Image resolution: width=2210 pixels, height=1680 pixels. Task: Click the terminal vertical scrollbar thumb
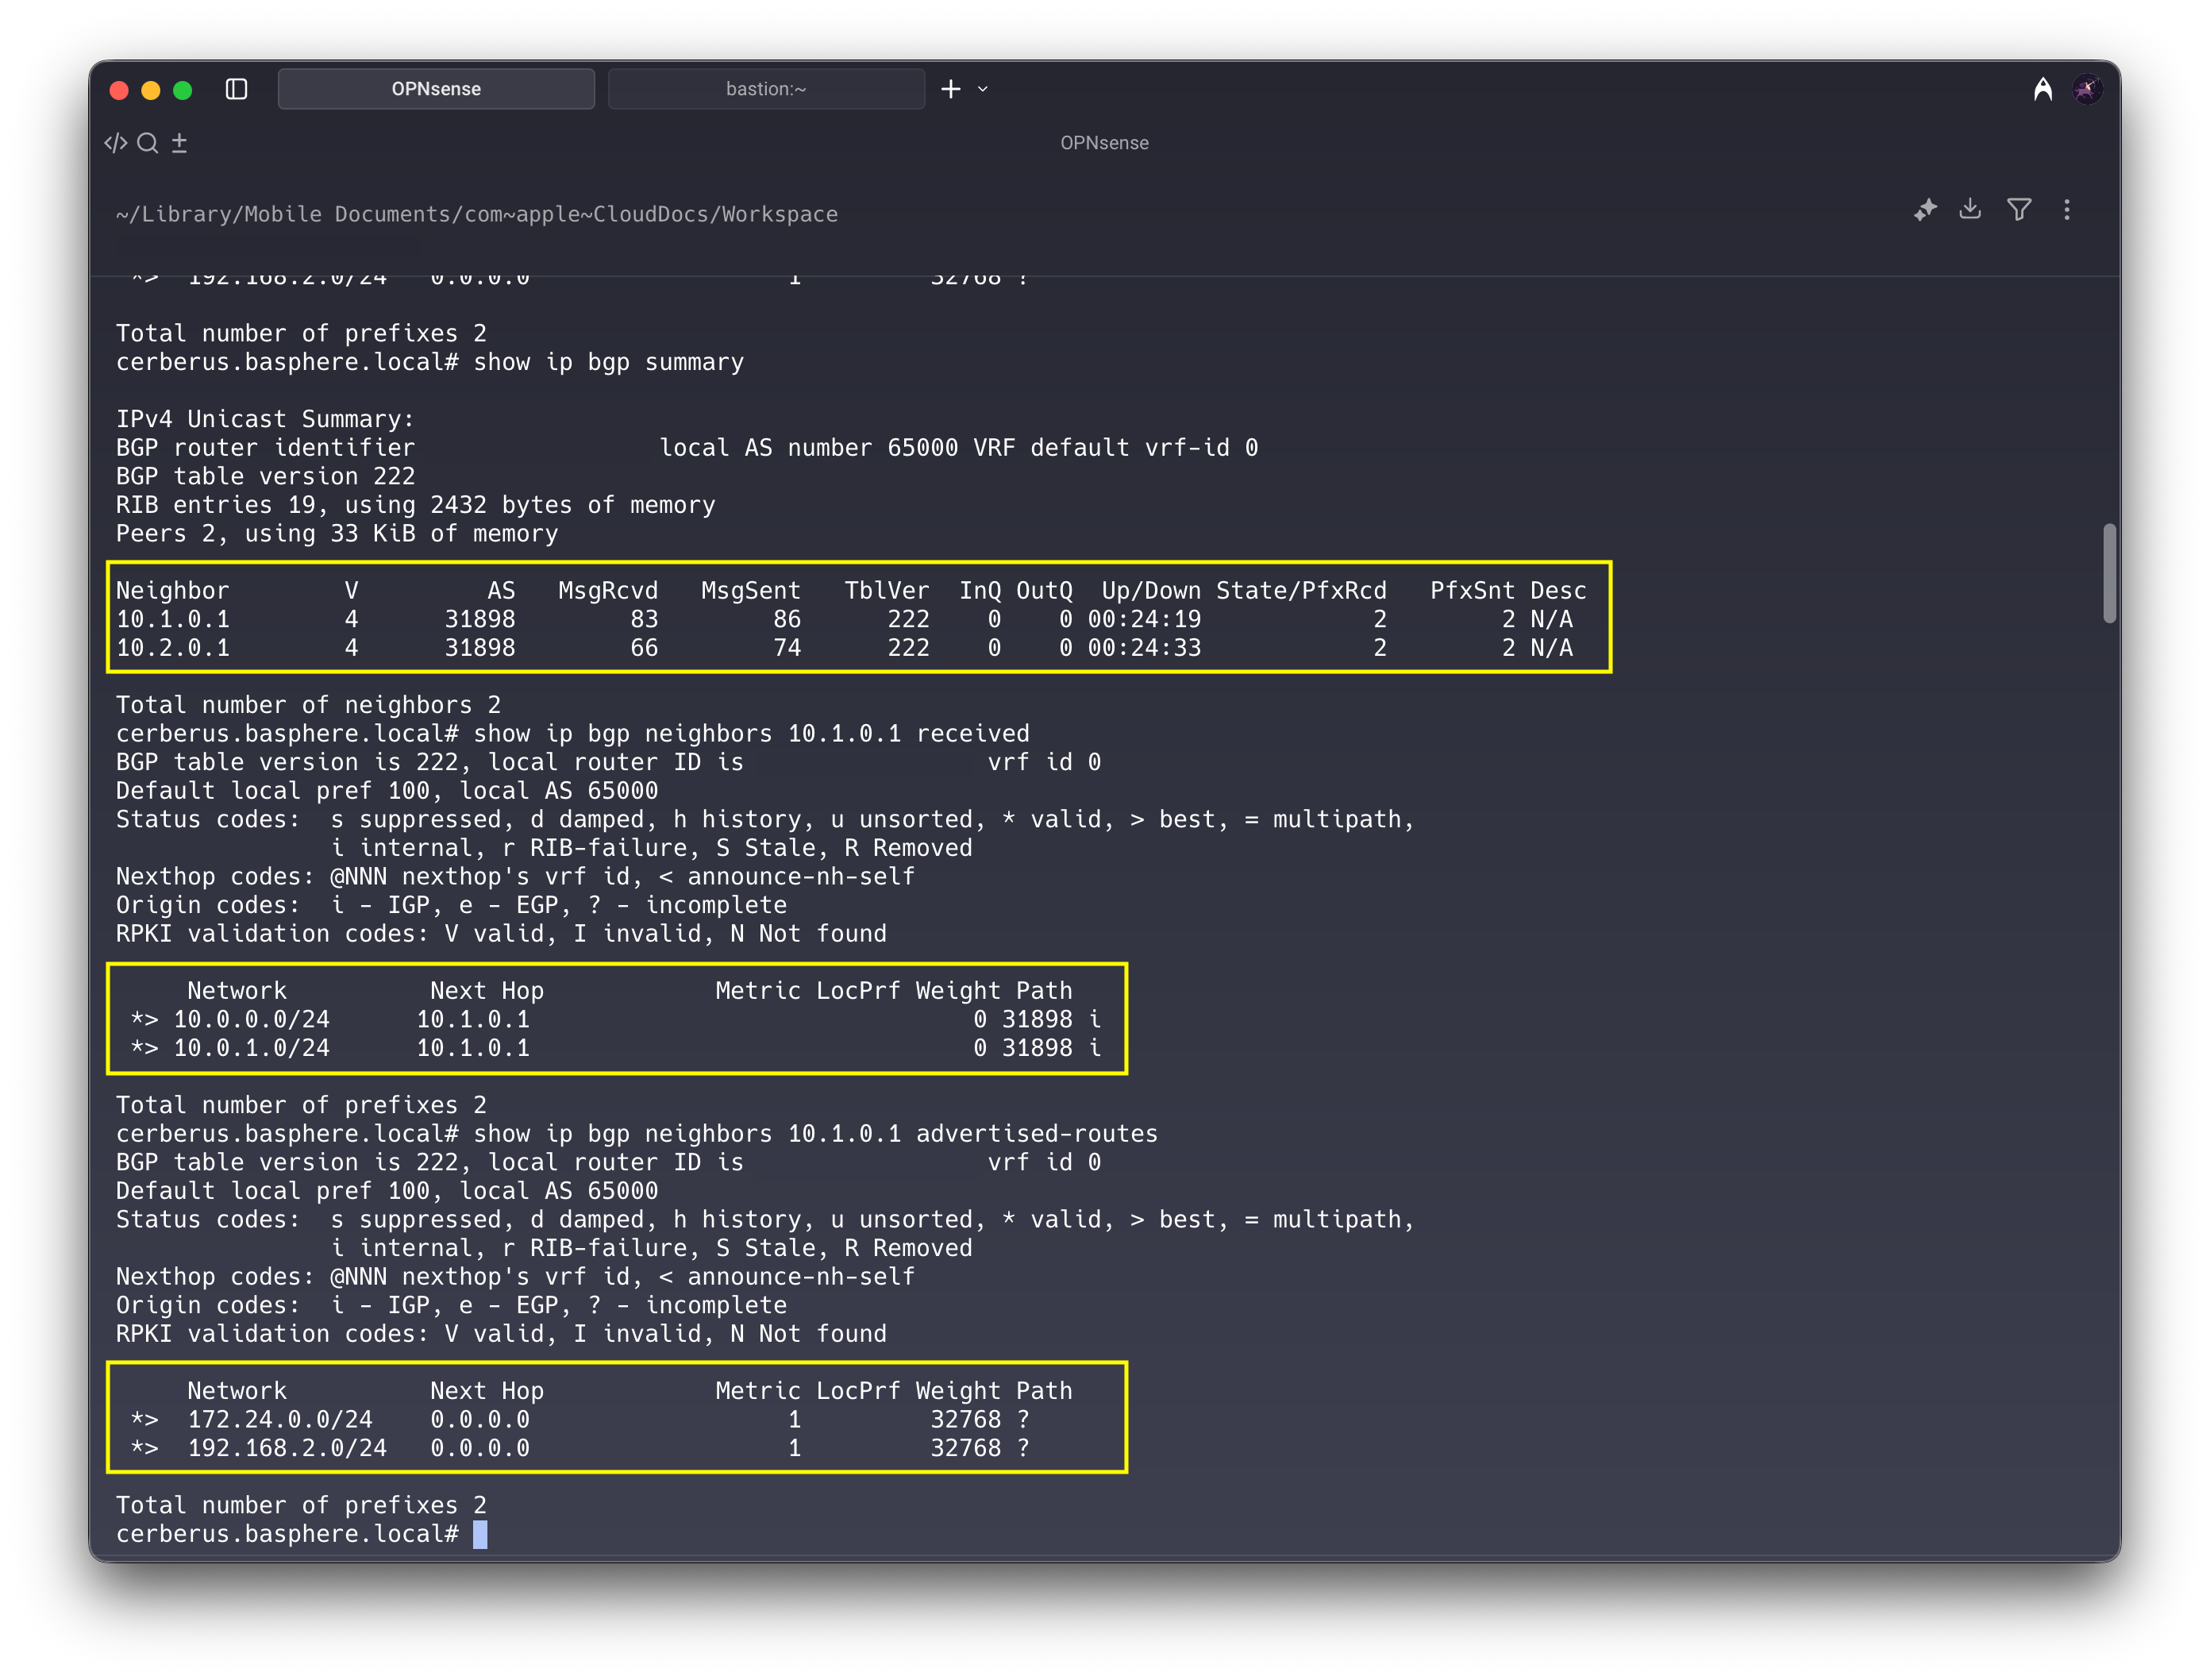[x=2109, y=573]
